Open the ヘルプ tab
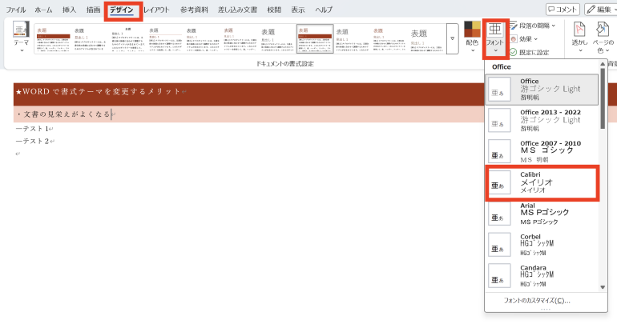This screenshot has width=617, height=328. click(x=324, y=10)
